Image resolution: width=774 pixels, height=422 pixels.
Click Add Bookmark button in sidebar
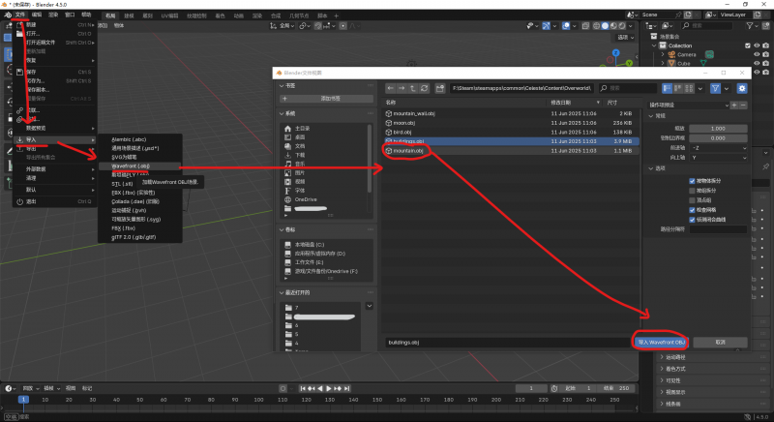[x=326, y=99]
